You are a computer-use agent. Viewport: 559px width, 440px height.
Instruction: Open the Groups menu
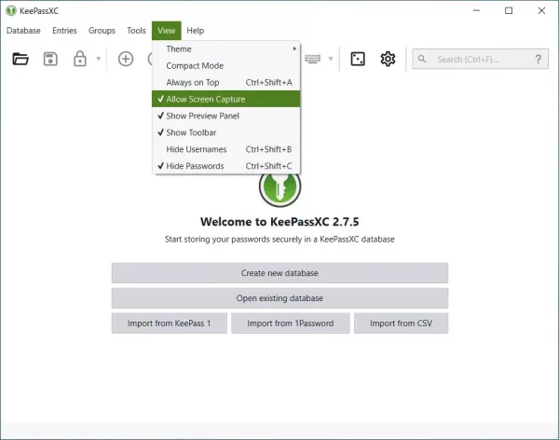click(x=102, y=31)
